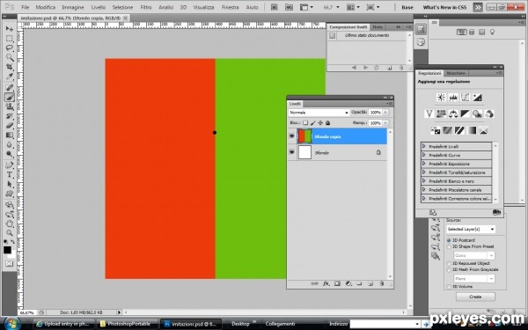This screenshot has height=330, width=528.
Task: Switch to the Maschere tab
Action: tap(456, 73)
